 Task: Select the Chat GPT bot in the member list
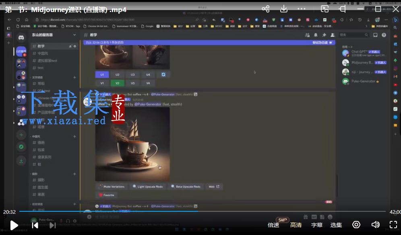click(364, 53)
